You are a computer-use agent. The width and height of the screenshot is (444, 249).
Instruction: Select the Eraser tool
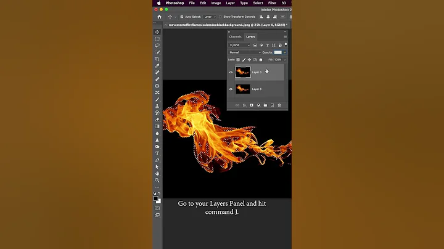157,120
